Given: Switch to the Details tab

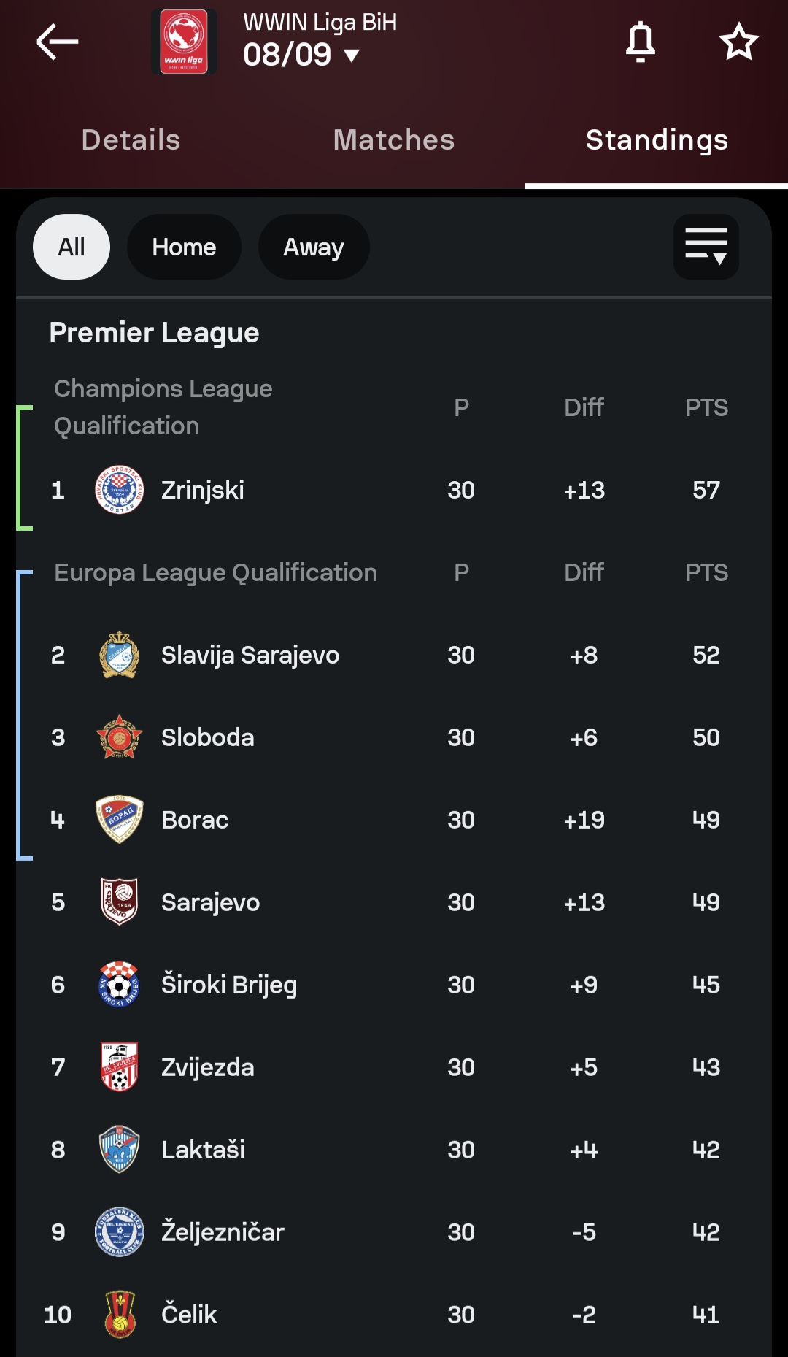Looking at the screenshot, I should (x=131, y=140).
